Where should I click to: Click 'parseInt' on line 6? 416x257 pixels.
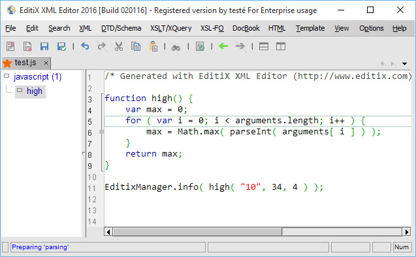point(251,131)
